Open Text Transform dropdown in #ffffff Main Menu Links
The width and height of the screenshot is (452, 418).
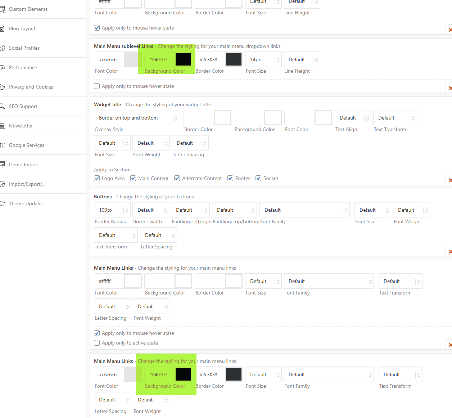[x=401, y=281]
